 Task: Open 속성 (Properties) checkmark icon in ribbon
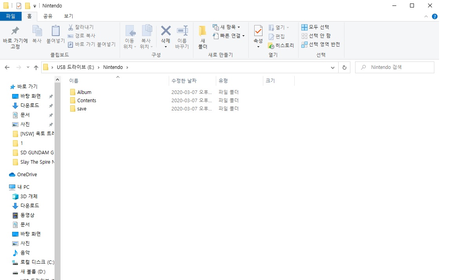pyautogui.click(x=258, y=31)
